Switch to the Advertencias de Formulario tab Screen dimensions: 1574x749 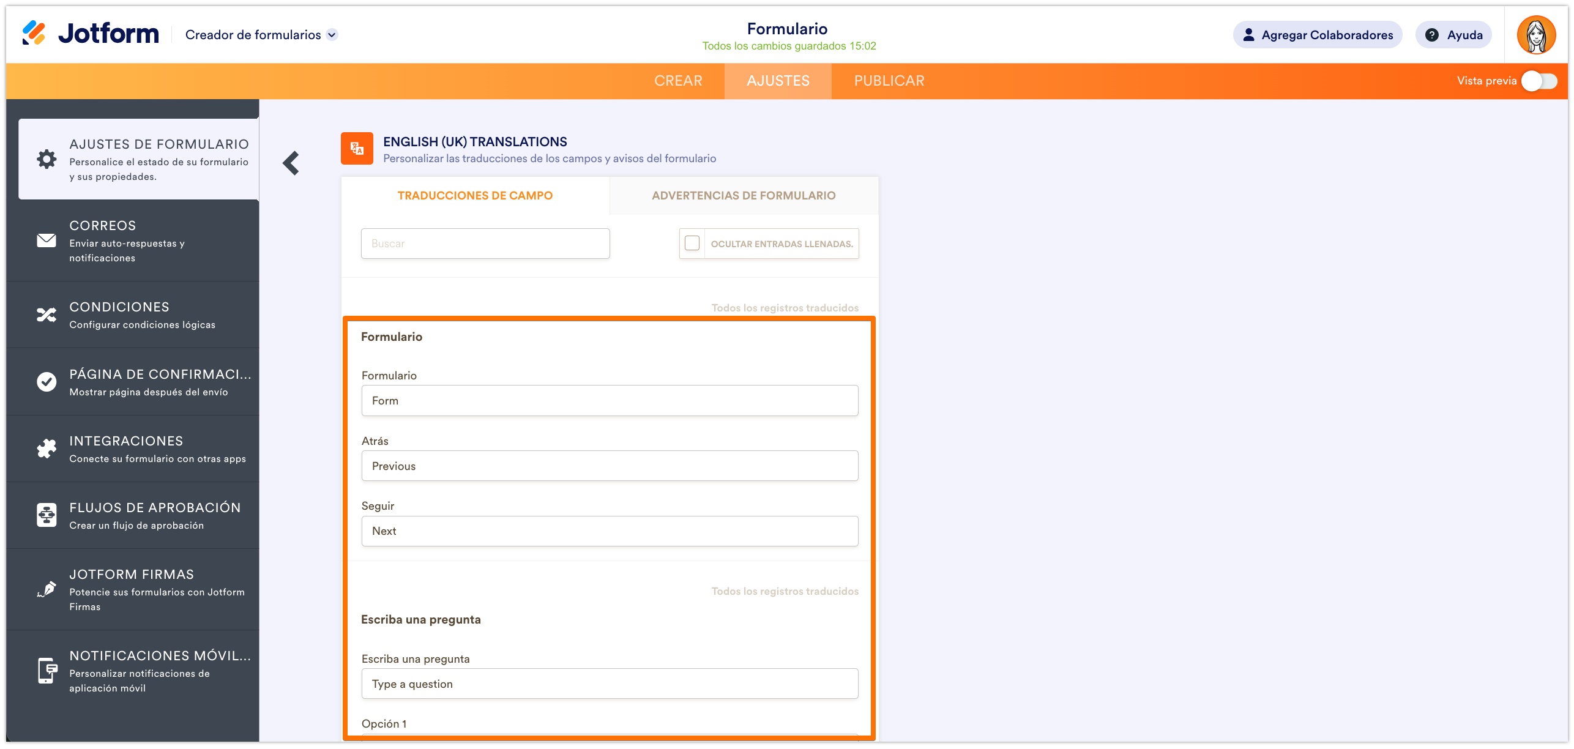pyautogui.click(x=743, y=195)
